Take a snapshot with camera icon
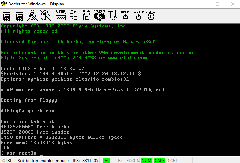Viewport: 240px width, 163px height. pyautogui.click(x=100, y=15)
